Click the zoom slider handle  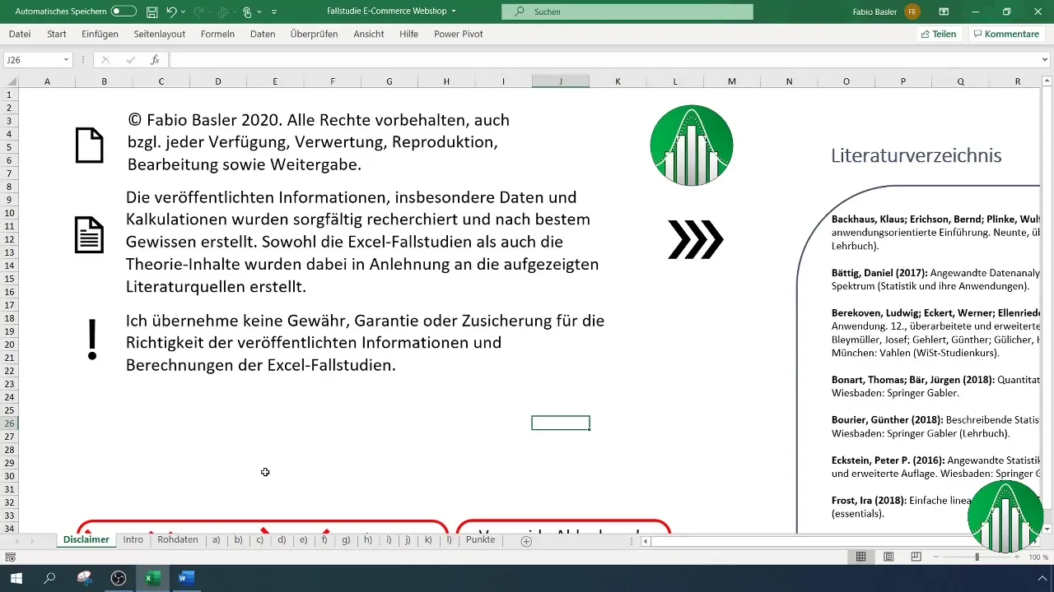tap(977, 557)
